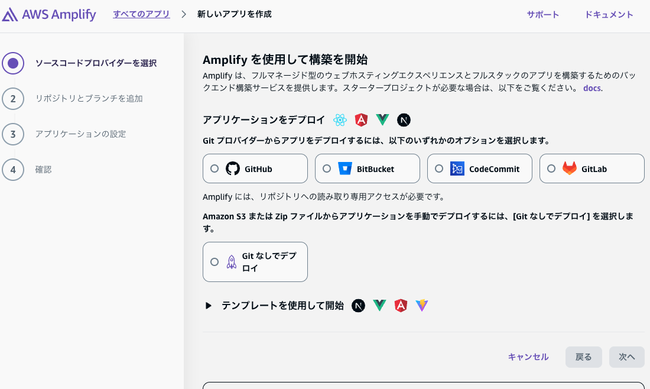Click the Next.js icon beside アプリケーションをデプロイ
Image resolution: width=650 pixels, height=389 pixels.
404,120
